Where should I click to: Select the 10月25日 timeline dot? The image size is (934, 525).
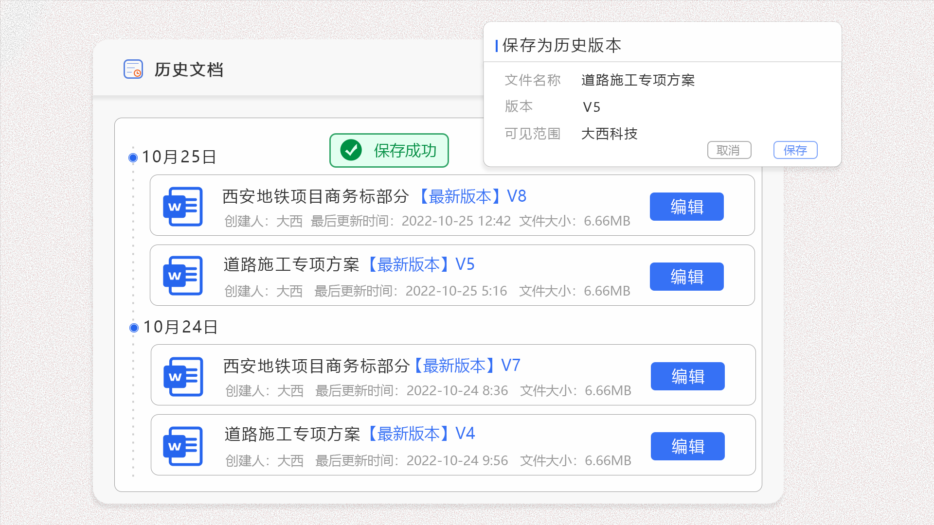[133, 157]
